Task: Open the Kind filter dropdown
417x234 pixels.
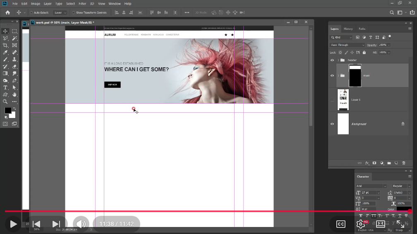Action: click(341, 38)
